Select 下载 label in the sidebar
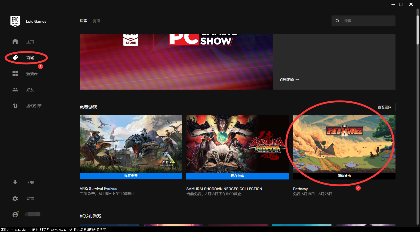This screenshot has height=232, width=420. 30,183
